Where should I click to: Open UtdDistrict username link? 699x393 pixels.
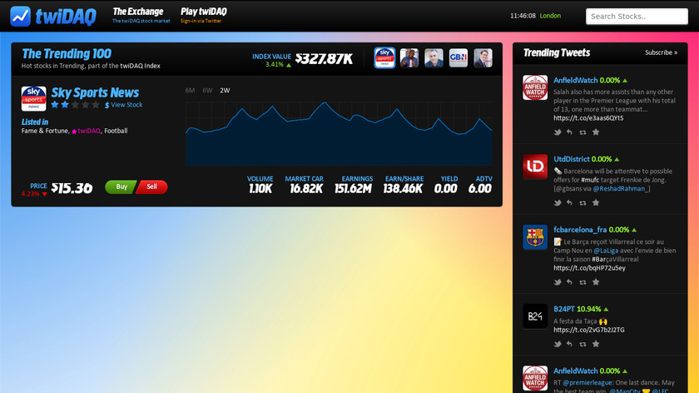coord(572,159)
